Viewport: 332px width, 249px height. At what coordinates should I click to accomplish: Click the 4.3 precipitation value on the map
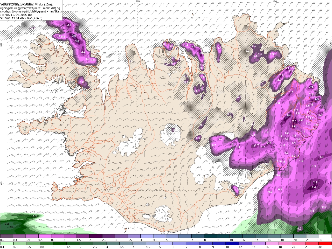(317, 99)
